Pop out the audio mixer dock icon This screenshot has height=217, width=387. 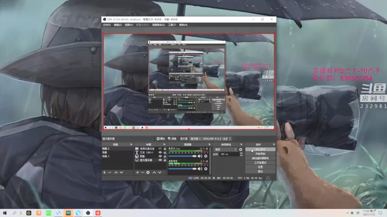tap(209, 144)
